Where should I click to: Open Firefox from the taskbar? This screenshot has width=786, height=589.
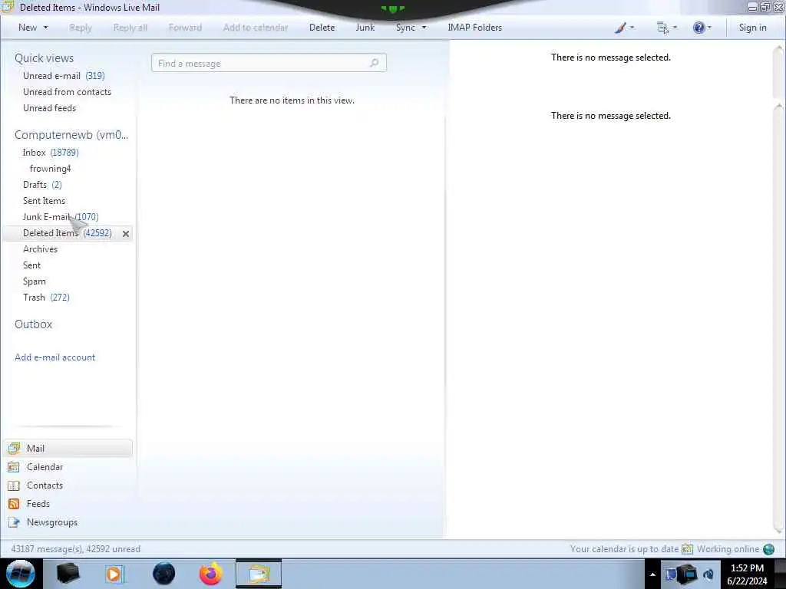(210, 574)
